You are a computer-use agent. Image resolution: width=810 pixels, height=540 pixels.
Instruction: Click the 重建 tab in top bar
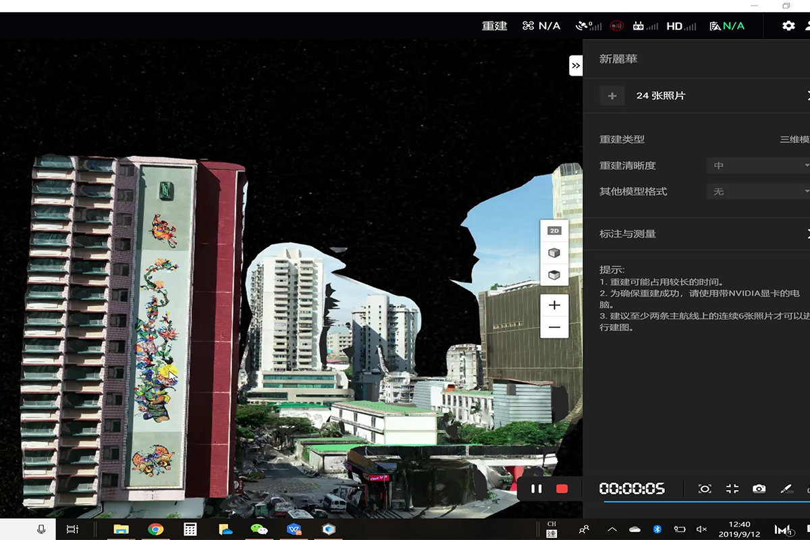[494, 26]
